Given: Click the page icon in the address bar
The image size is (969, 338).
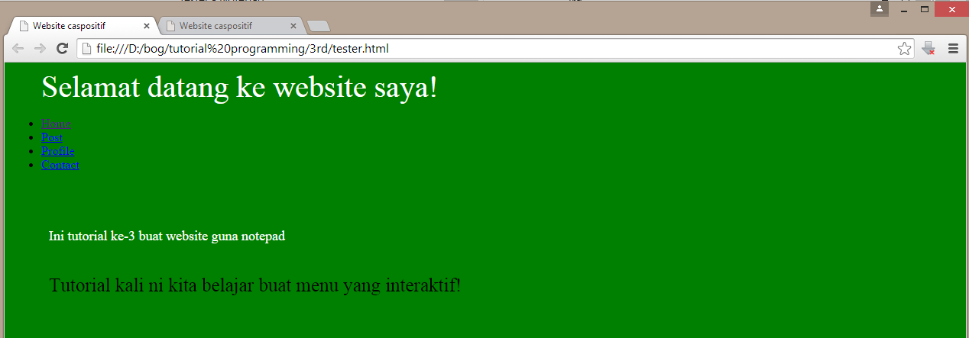Looking at the screenshot, I should click(x=87, y=49).
